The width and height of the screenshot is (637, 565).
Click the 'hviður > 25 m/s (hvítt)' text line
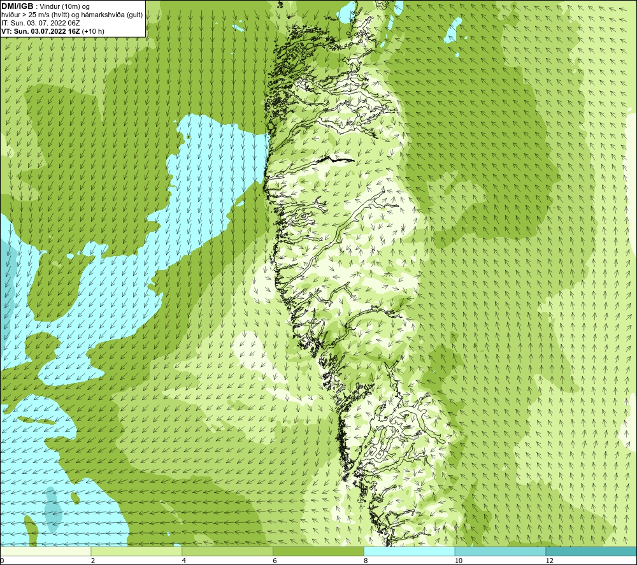click(x=73, y=15)
